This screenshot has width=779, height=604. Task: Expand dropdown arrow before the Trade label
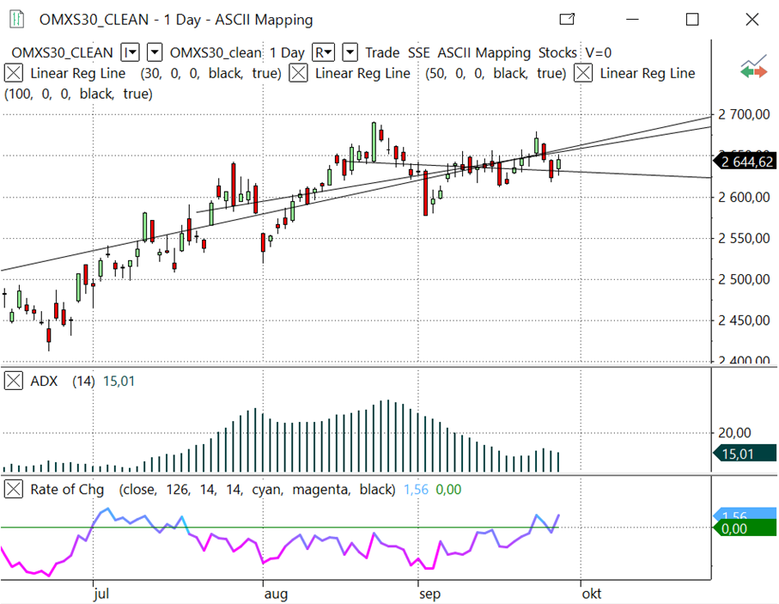tap(350, 52)
